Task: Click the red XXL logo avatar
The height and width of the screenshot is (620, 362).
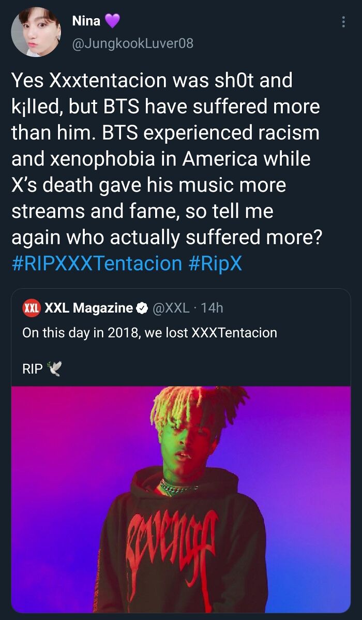Action: (x=31, y=308)
